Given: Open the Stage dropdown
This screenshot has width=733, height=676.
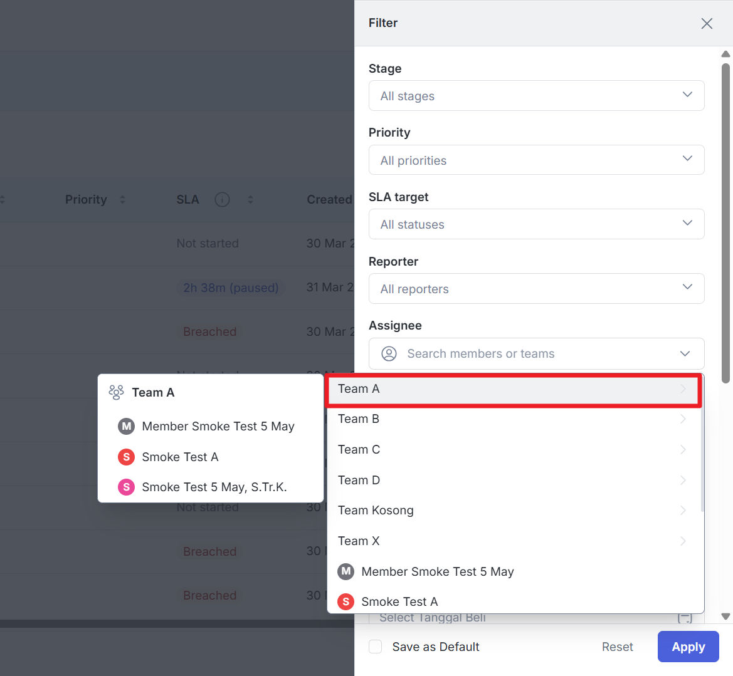Looking at the screenshot, I should pos(536,96).
